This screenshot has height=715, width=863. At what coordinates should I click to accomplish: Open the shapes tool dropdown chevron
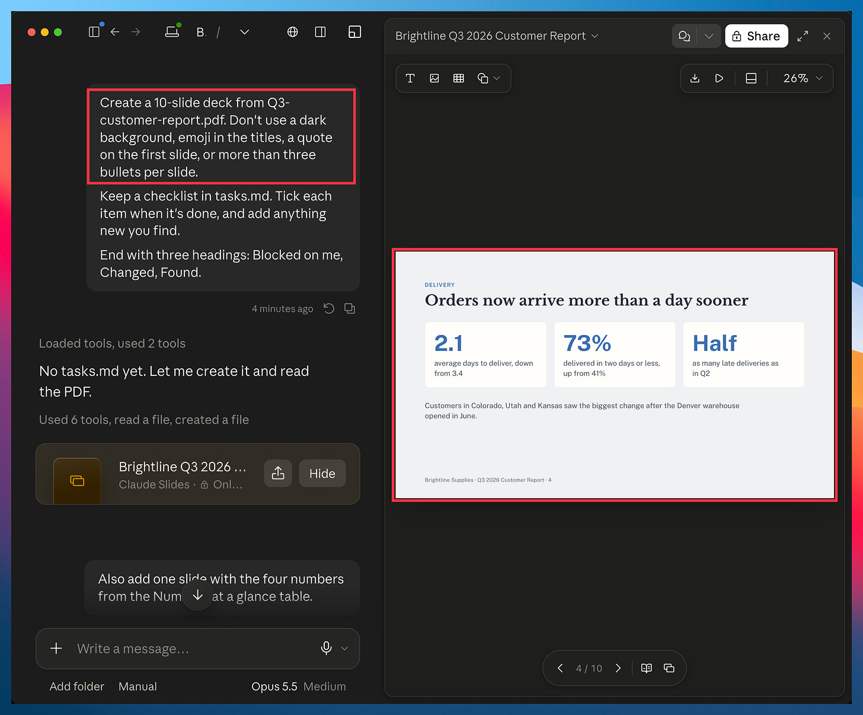[497, 78]
